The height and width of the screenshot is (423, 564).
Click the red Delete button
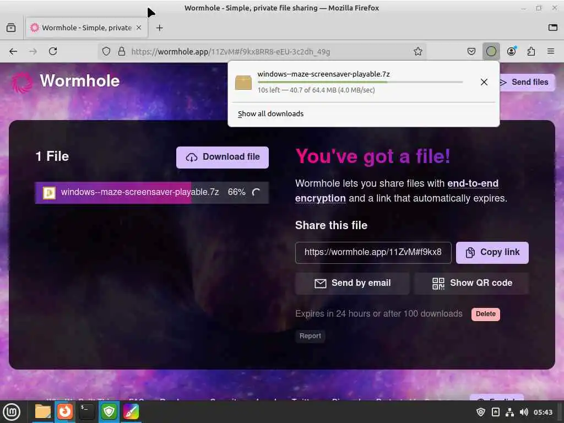coord(486,314)
